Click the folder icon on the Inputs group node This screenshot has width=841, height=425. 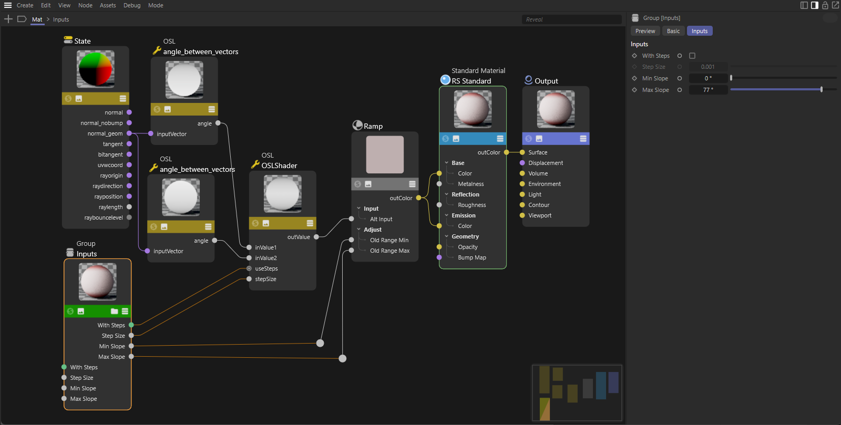tap(114, 312)
